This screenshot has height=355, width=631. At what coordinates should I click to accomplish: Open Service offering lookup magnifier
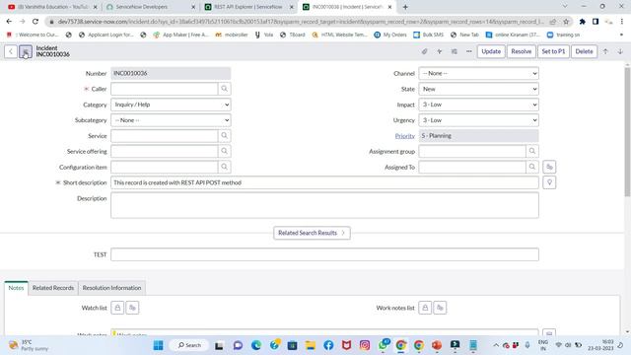pos(224,151)
